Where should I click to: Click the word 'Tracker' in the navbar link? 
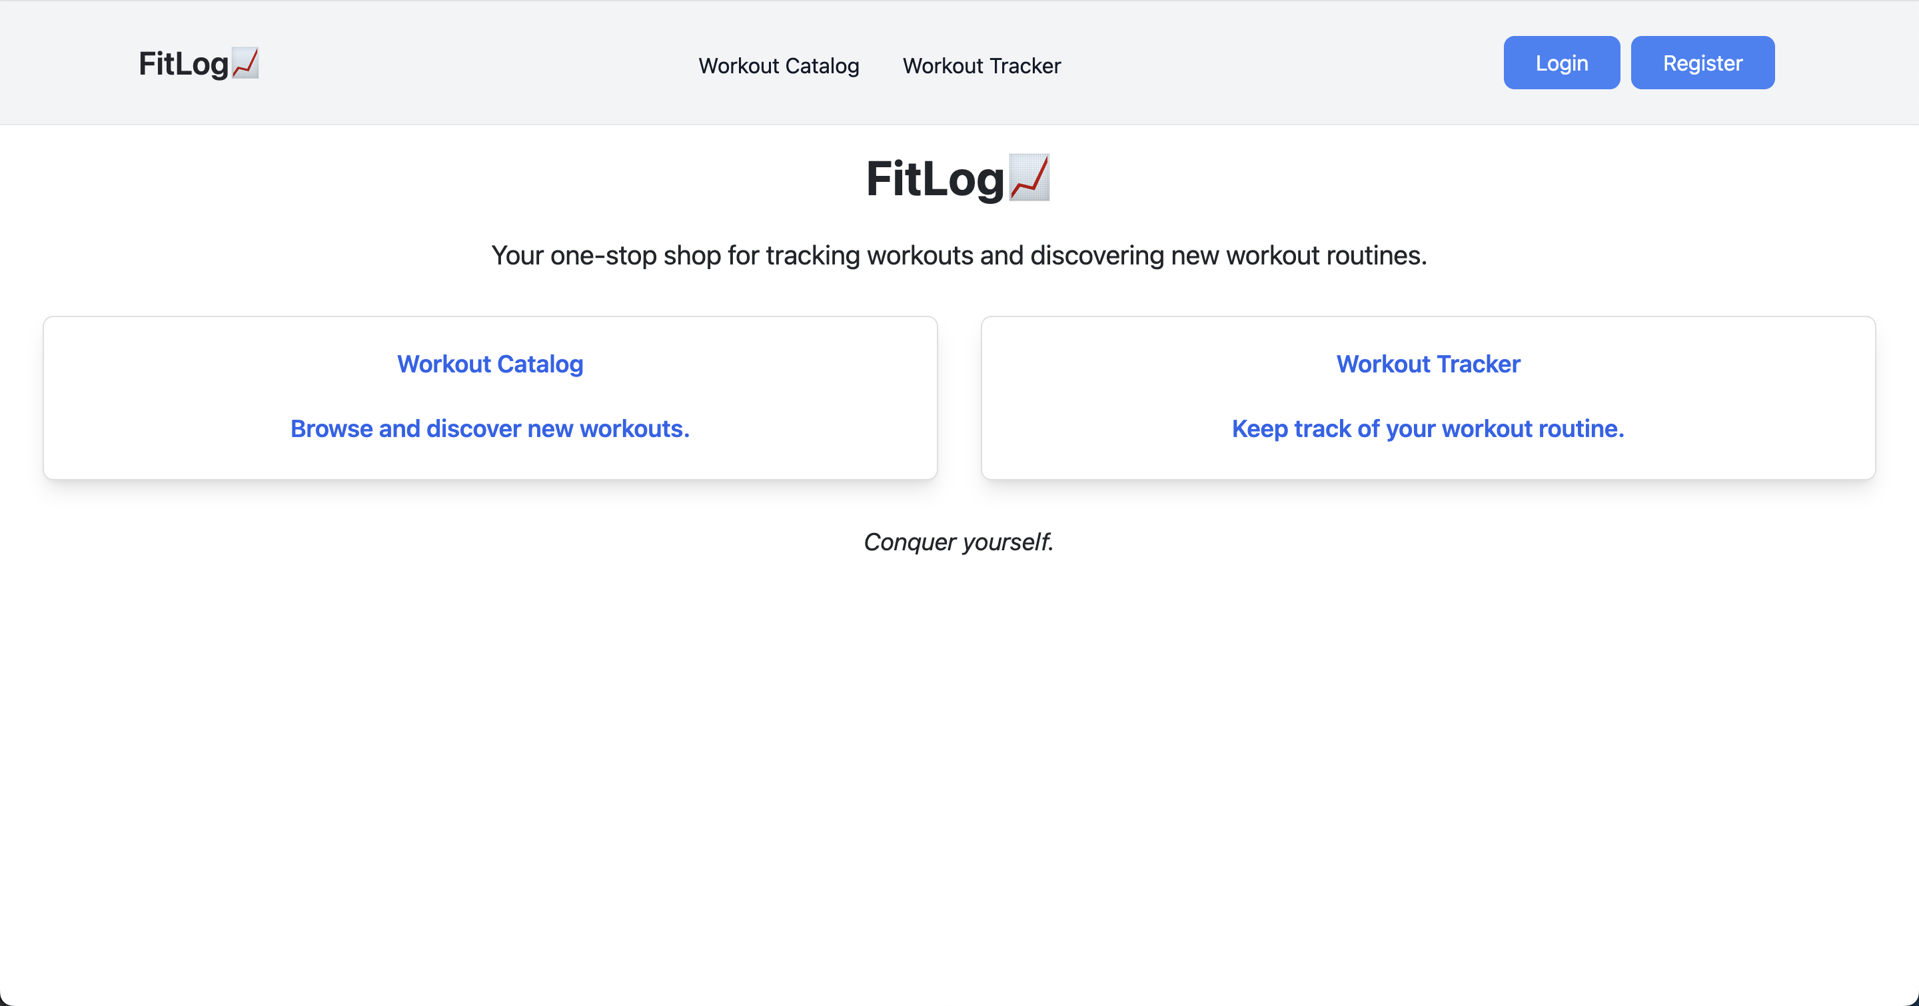[x=1025, y=65]
